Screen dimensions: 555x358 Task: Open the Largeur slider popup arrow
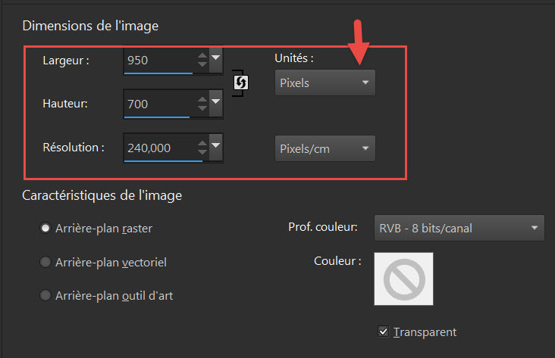[x=215, y=60]
